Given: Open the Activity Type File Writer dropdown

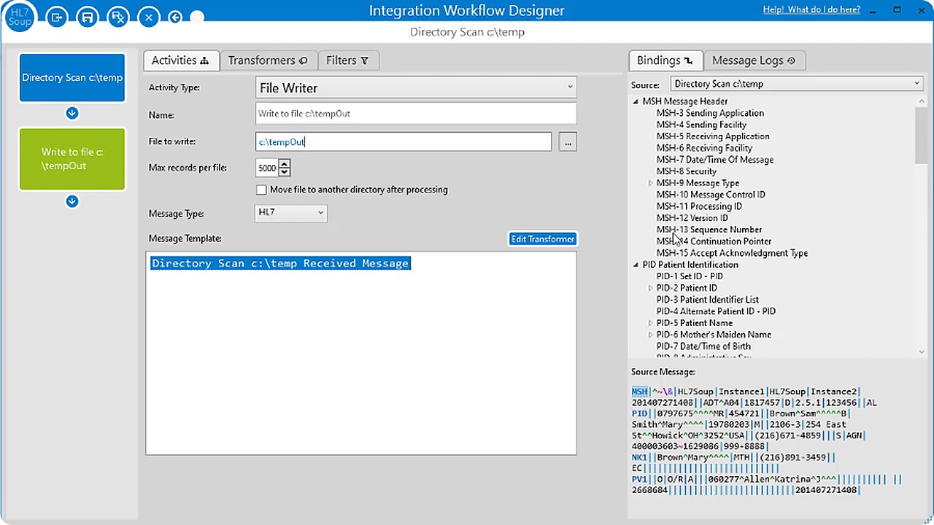Looking at the screenshot, I should click(416, 87).
